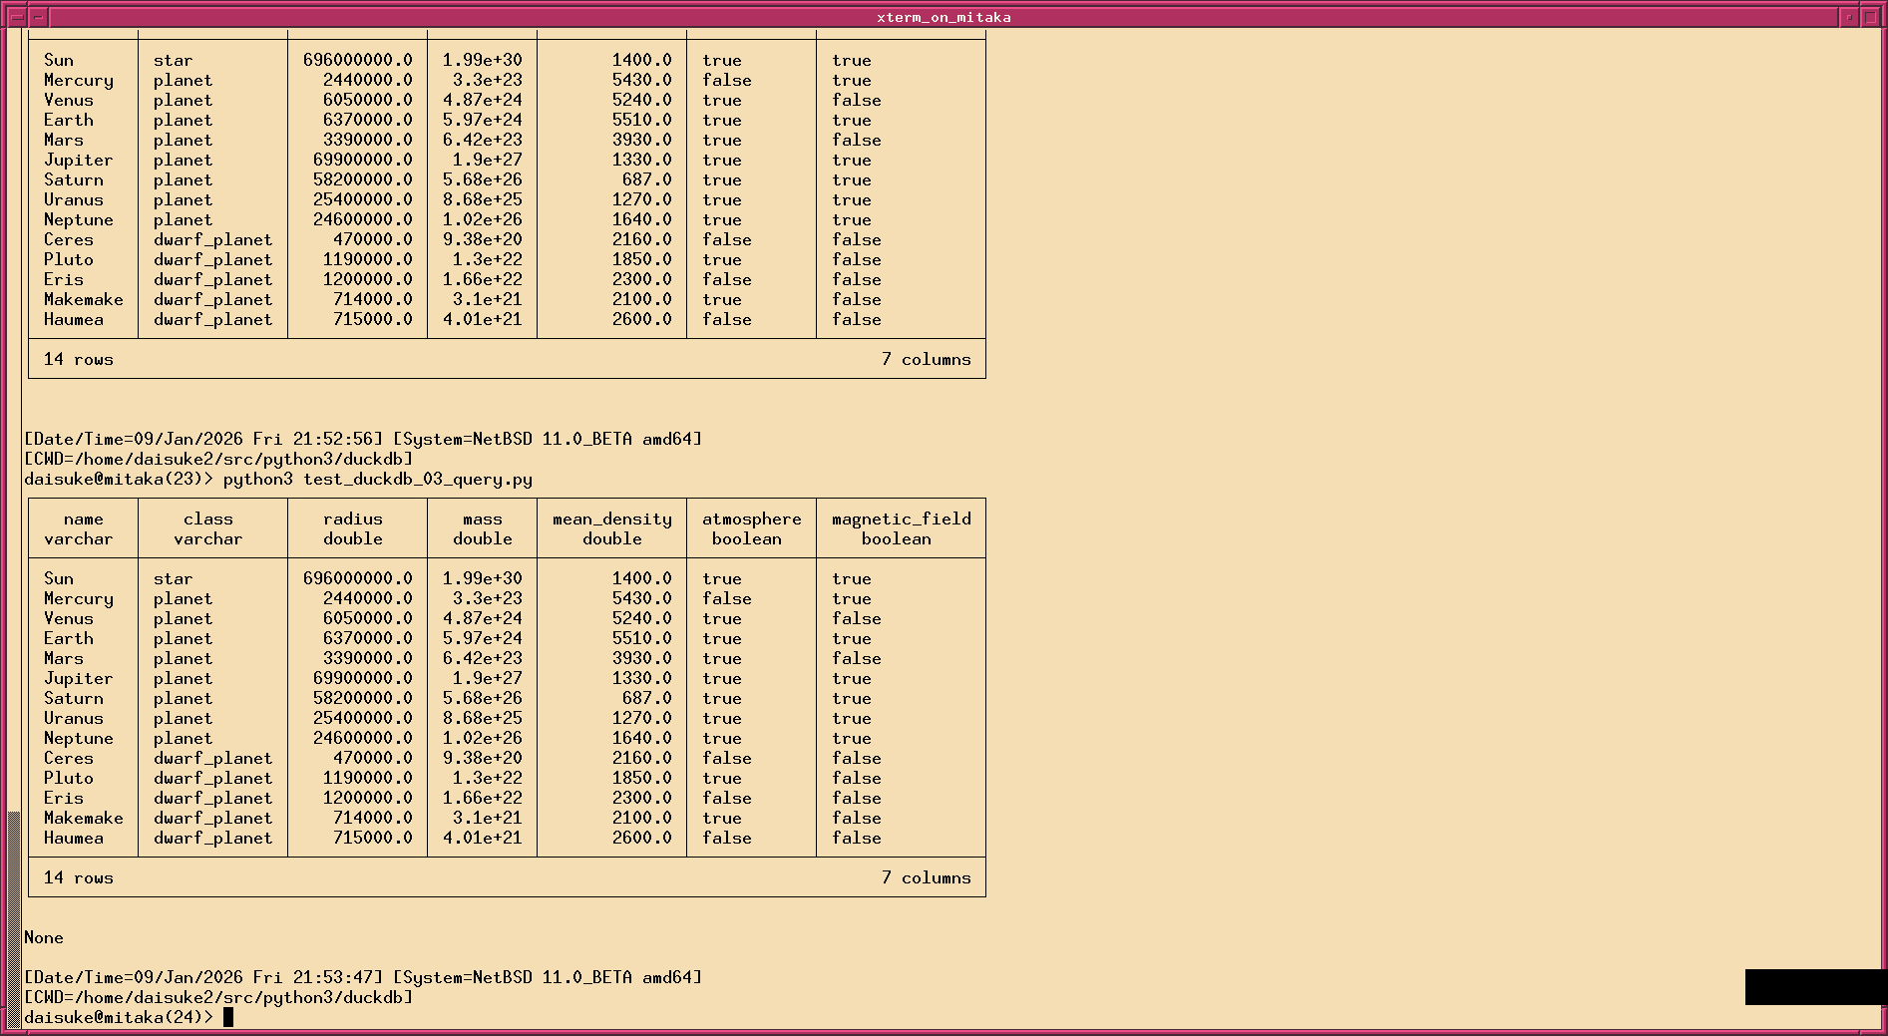Click the xterm_on_mitaka title text
Image resolution: width=1888 pixels, height=1036 pixels.
943,16
